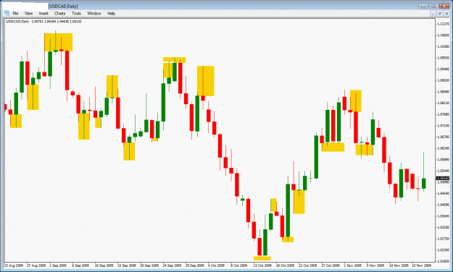Open the Window menu
Image resolution: width=453 pixels, height=272 pixels.
[x=94, y=13]
